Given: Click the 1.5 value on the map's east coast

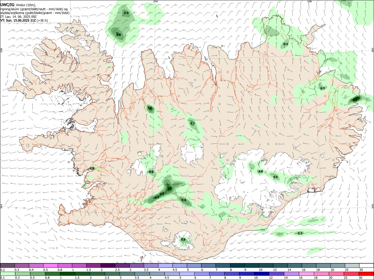Looking at the screenshot, I should point(355,100).
